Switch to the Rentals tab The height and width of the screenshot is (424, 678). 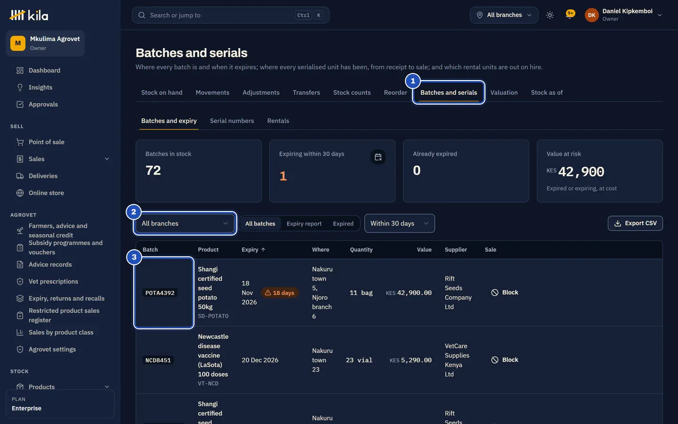pyautogui.click(x=278, y=121)
